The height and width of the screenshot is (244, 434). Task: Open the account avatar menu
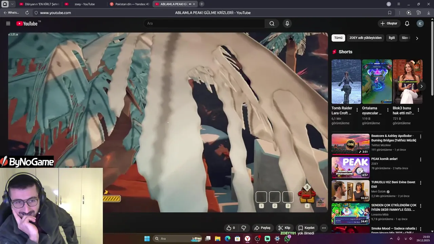[x=420, y=23]
